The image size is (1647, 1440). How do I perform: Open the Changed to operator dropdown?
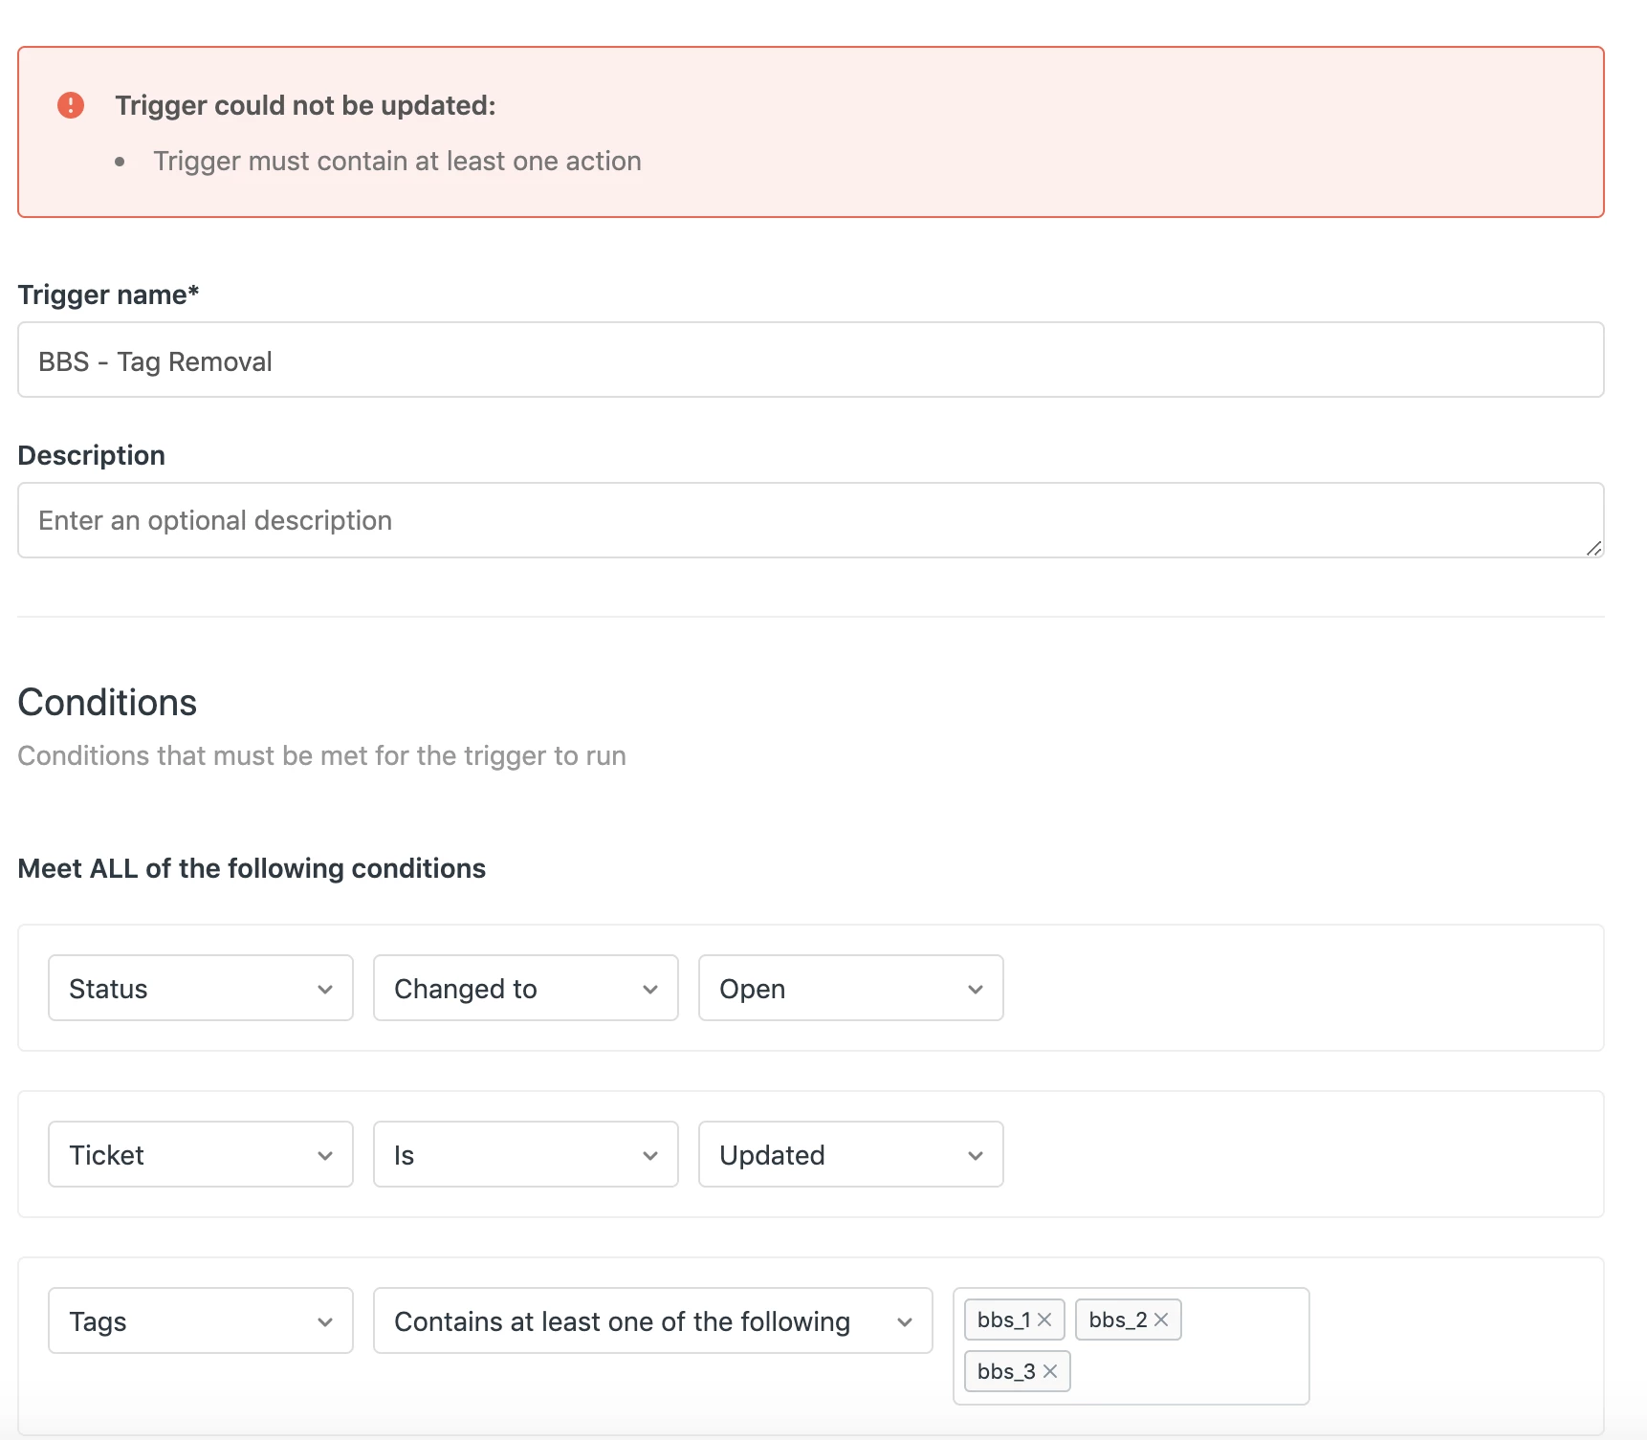(x=525, y=988)
